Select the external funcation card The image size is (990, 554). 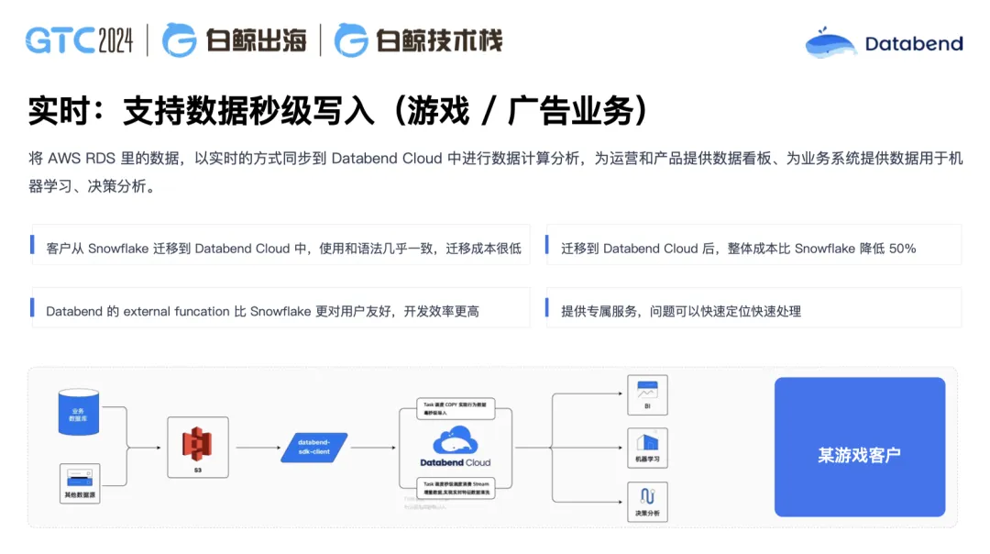click(x=281, y=308)
